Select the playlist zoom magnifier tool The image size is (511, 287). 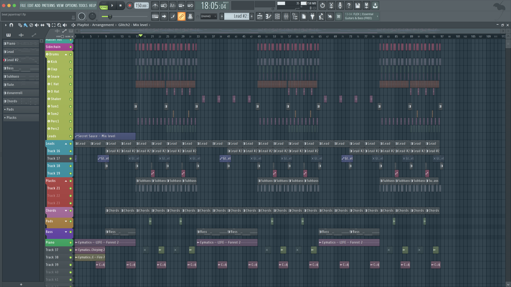click(59, 25)
